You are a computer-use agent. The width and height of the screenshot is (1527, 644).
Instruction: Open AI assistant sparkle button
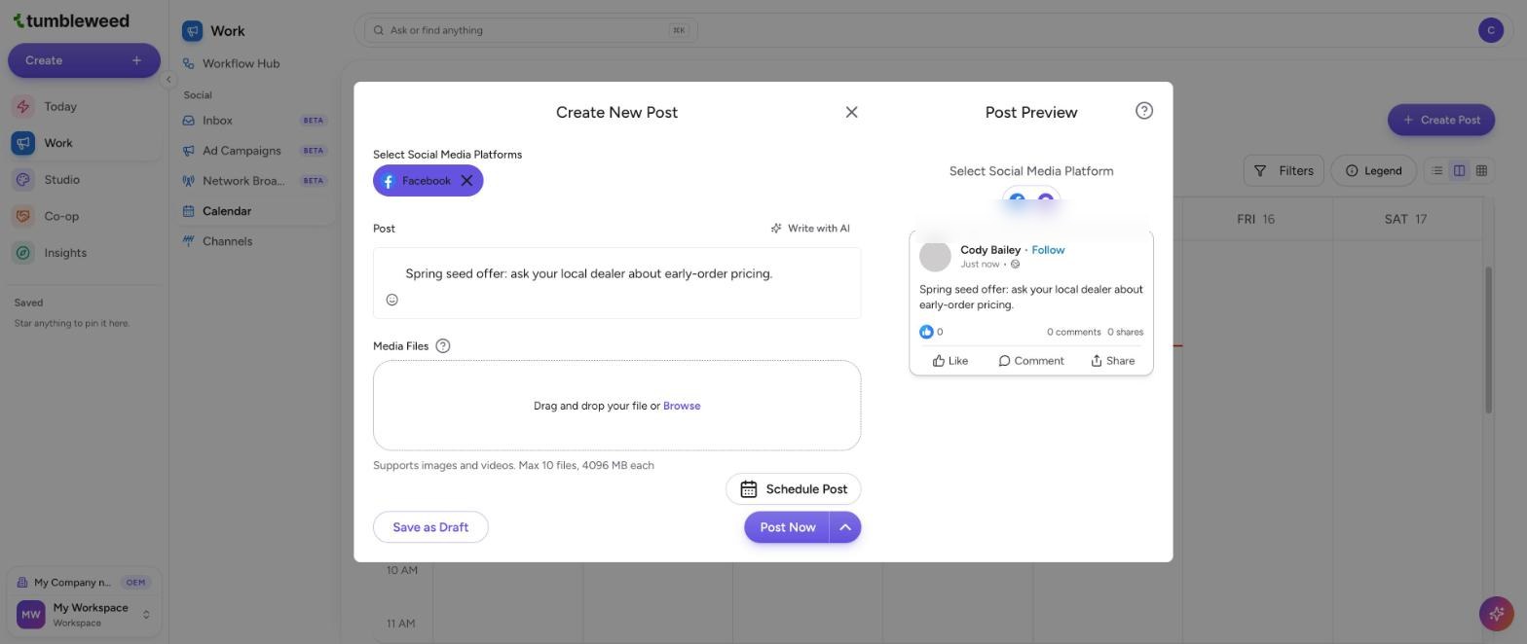[x=1495, y=614]
